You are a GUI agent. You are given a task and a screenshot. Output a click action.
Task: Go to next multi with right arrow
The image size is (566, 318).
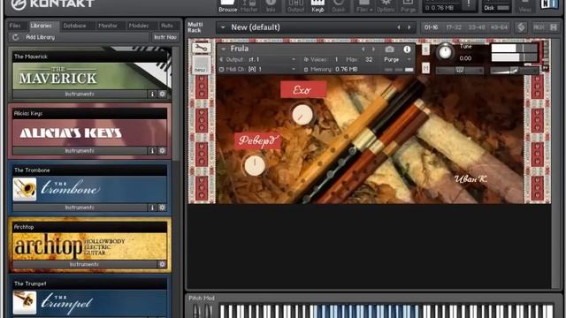coord(409,27)
